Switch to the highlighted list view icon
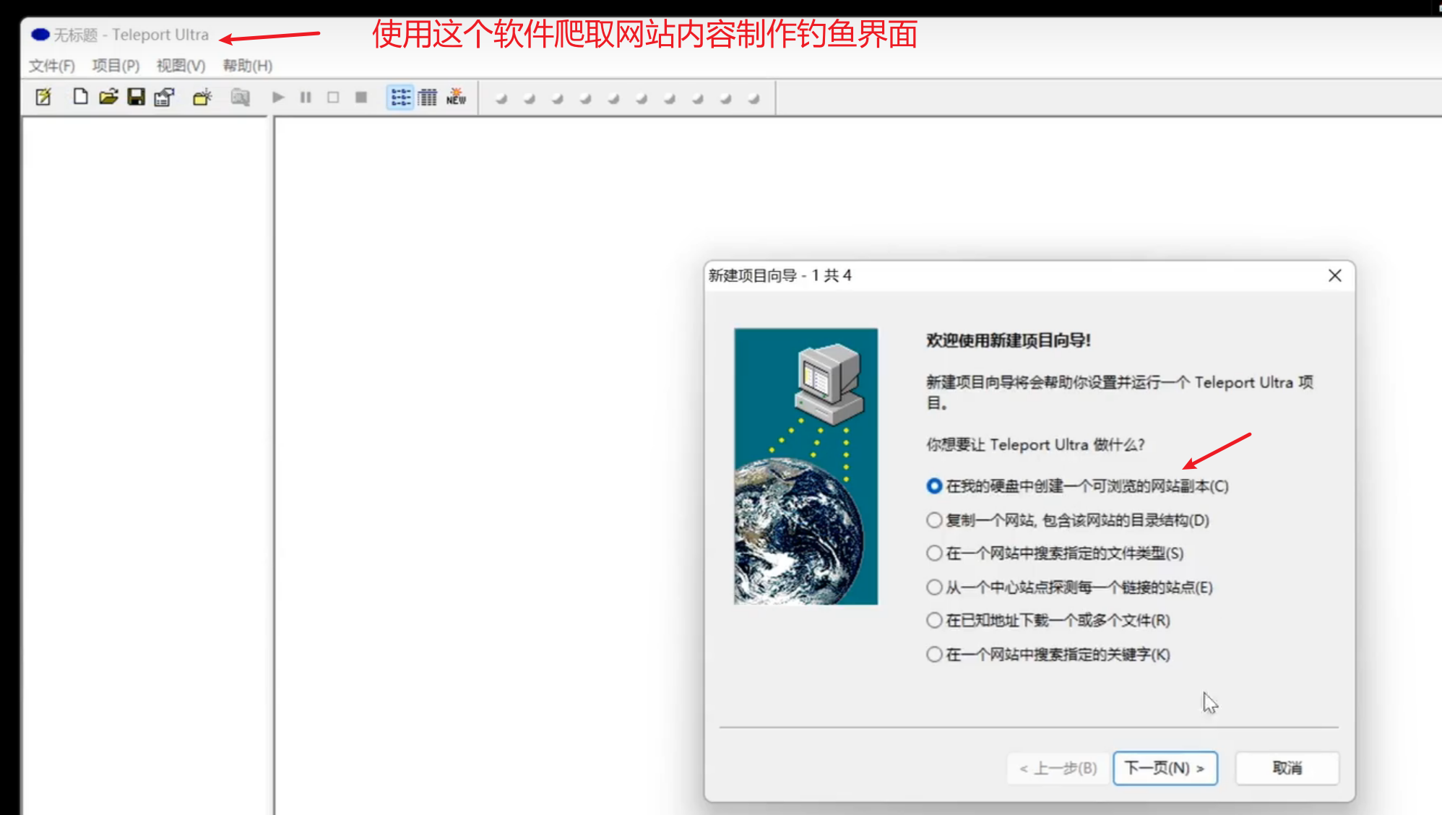 point(400,98)
